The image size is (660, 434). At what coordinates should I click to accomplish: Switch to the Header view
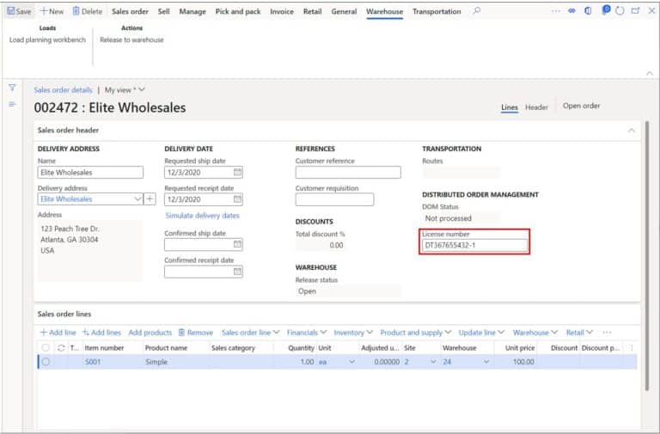(536, 107)
